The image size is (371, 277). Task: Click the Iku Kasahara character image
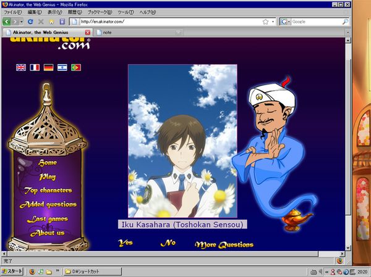[182, 141]
